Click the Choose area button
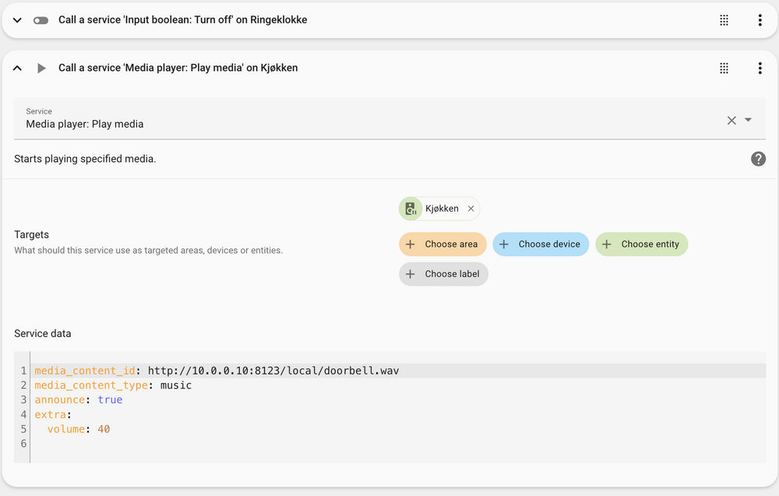779x496 pixels. click(x=443, y=244)
